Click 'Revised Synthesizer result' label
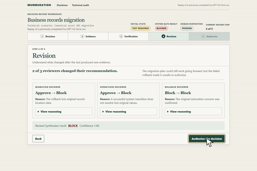This screenshot has height=171, width=257. pos(51,126)
